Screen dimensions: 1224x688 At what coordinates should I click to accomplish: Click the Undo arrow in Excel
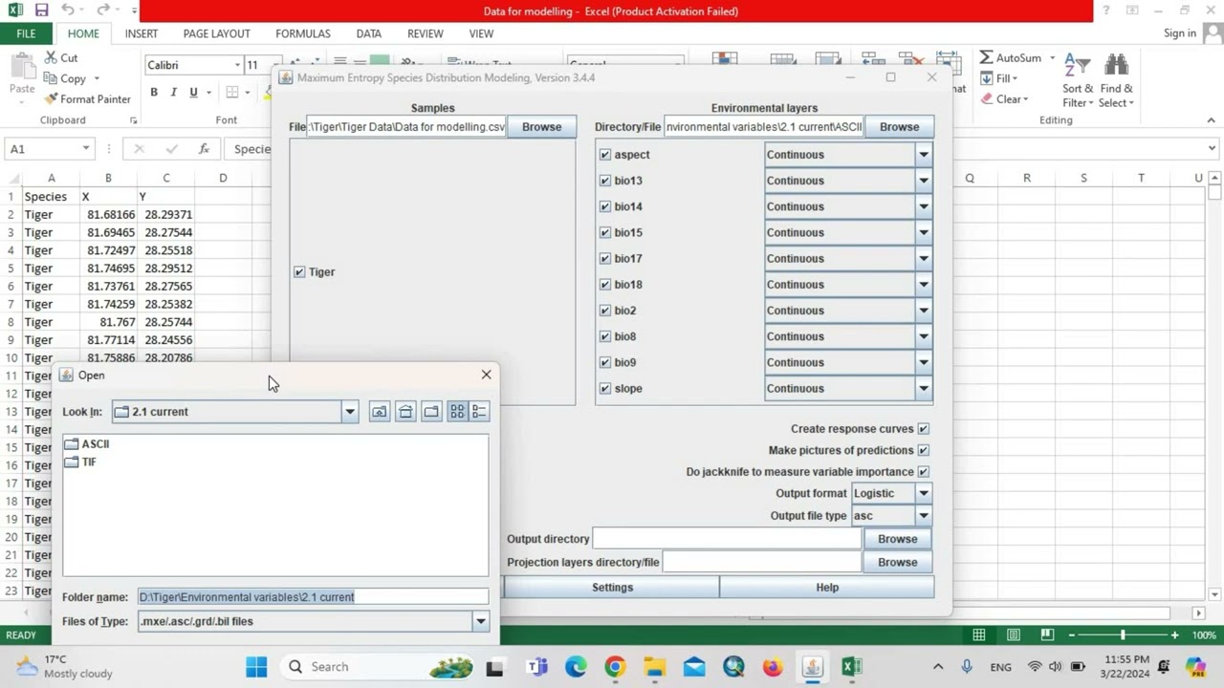tap(67, 11)
